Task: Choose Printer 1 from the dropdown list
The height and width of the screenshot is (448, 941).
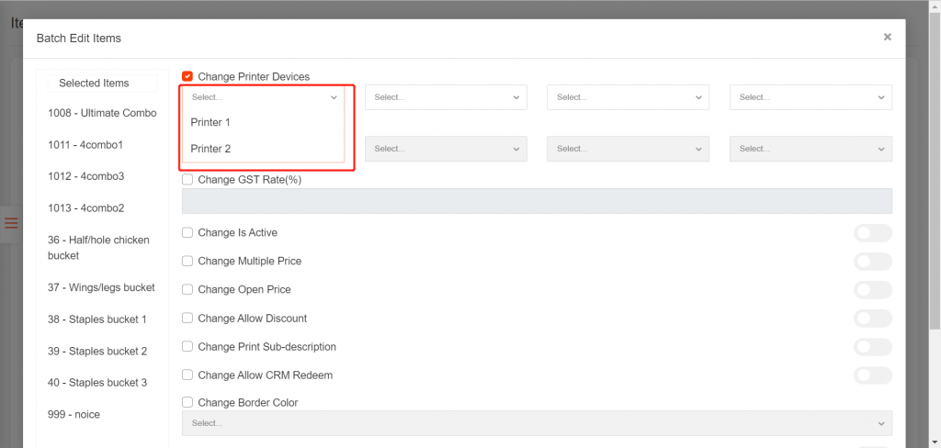Action: pyautogui.click(x=210, y=122)
